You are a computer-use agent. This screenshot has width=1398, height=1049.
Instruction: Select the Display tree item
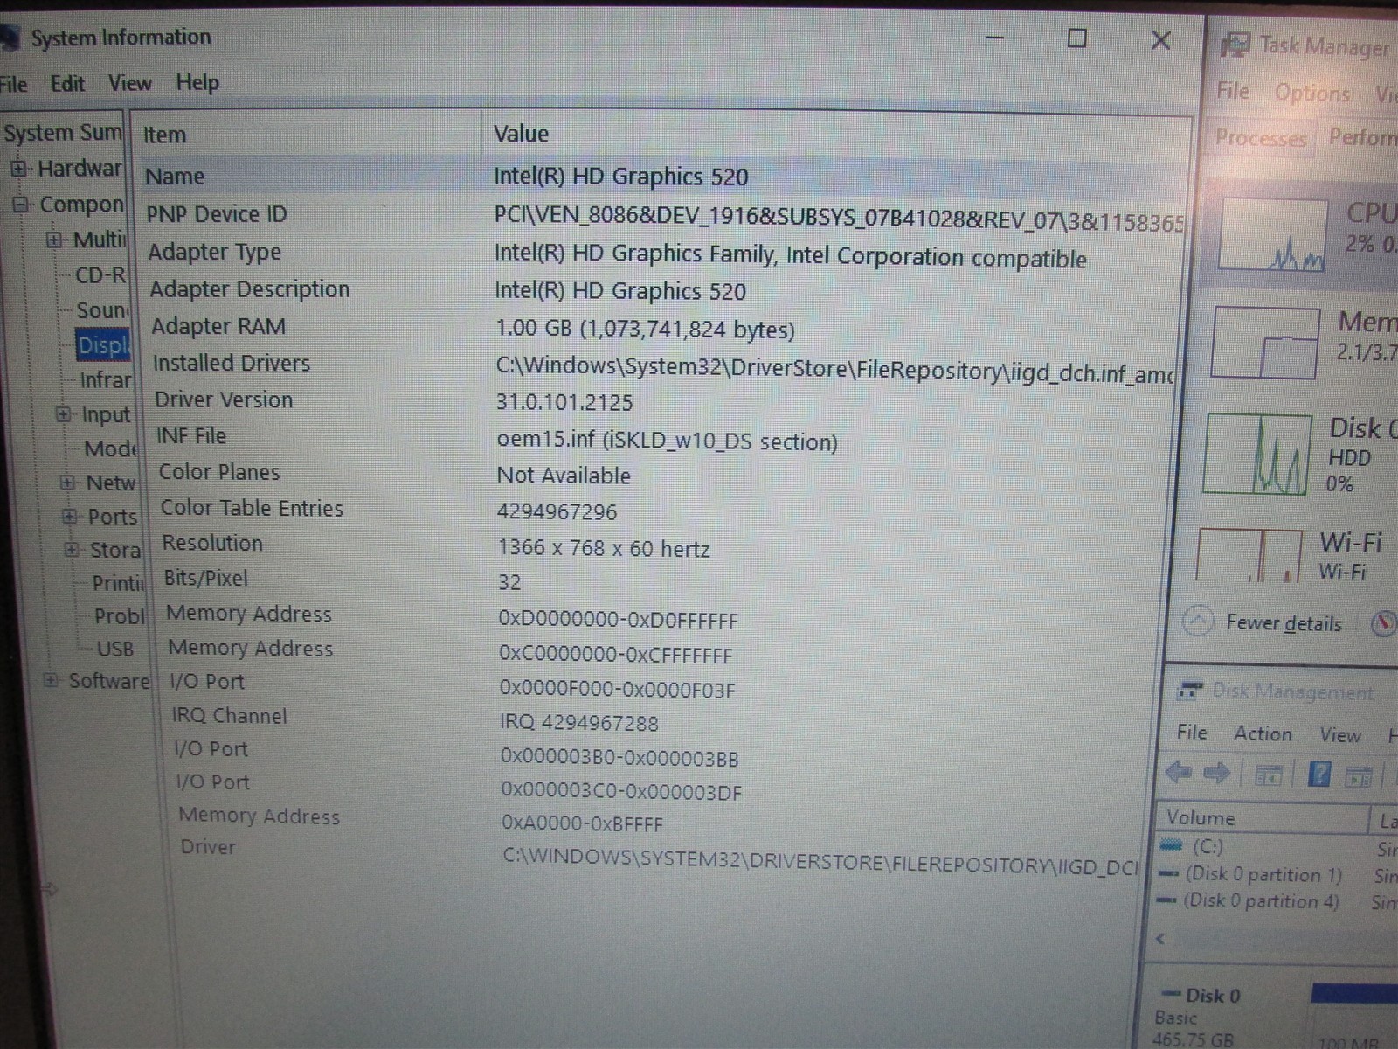coord(103,345)
